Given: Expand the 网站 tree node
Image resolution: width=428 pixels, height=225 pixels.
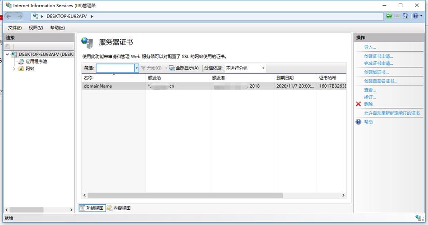Looking at the screenshot, I should tap(14, 69).
